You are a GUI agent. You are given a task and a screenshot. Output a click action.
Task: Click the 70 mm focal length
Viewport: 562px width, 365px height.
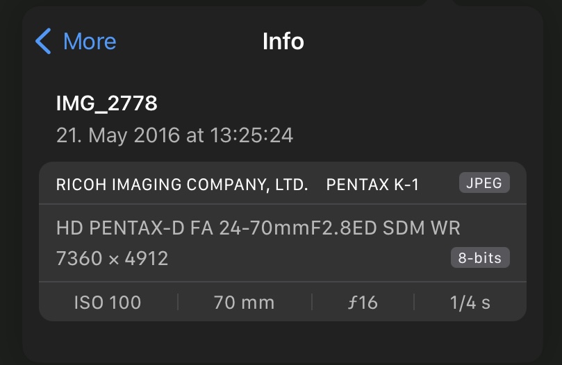(x=244, y=303)
